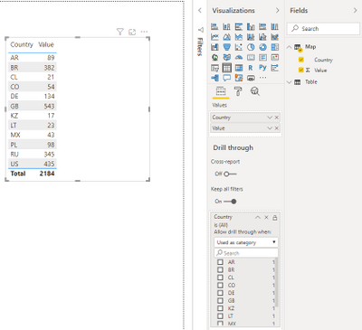
Task: Click the Fields pane search box
Action: tap(323, 29)
